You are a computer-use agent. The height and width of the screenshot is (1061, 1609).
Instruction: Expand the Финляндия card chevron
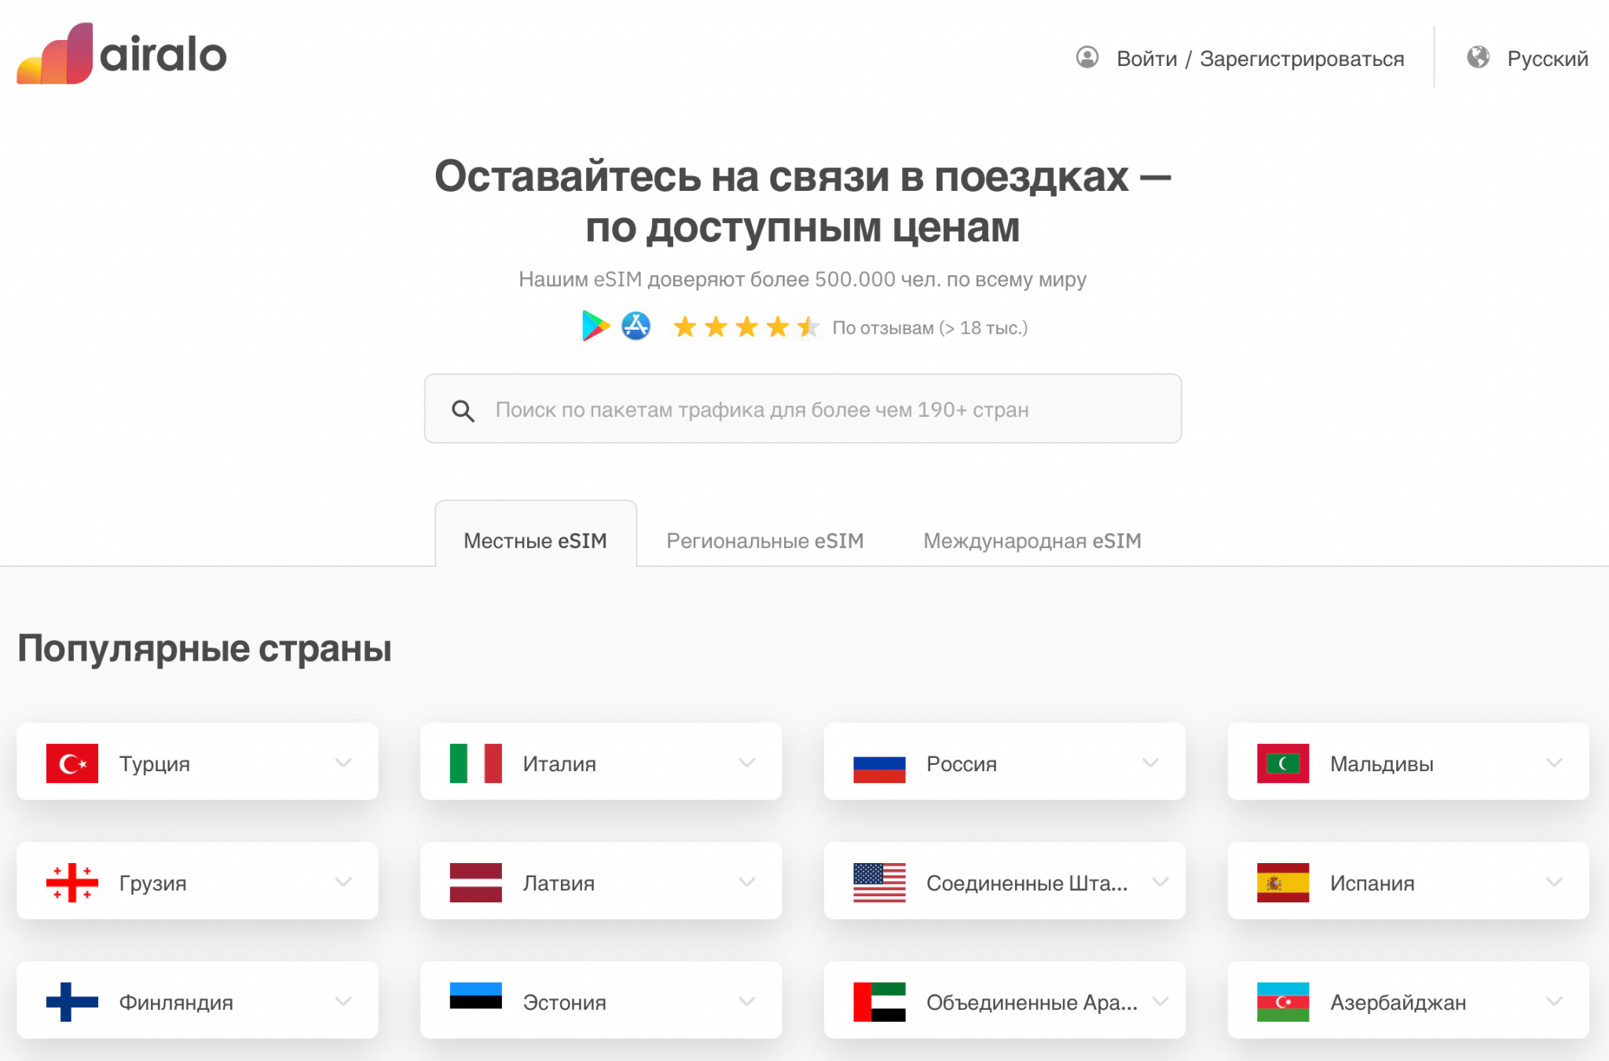[x=343, y=1001]
